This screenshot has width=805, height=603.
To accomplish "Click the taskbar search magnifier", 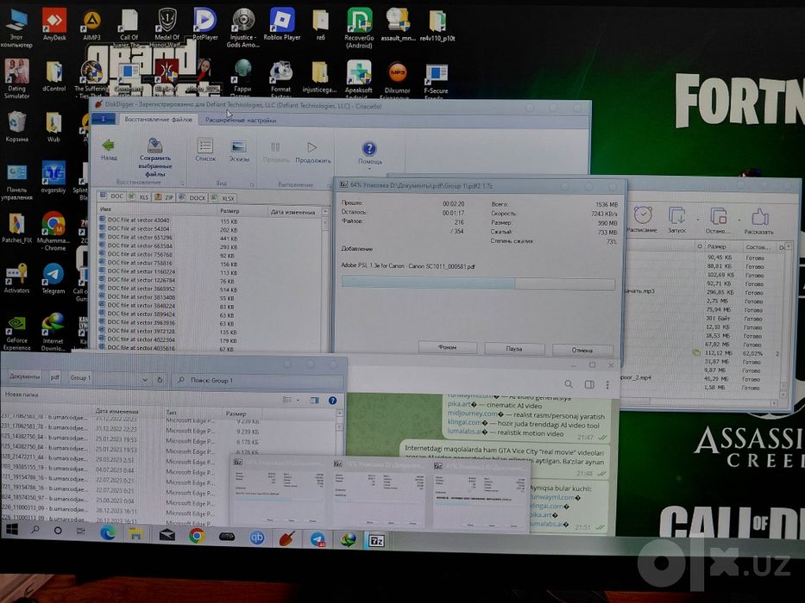I will (35, 530).
